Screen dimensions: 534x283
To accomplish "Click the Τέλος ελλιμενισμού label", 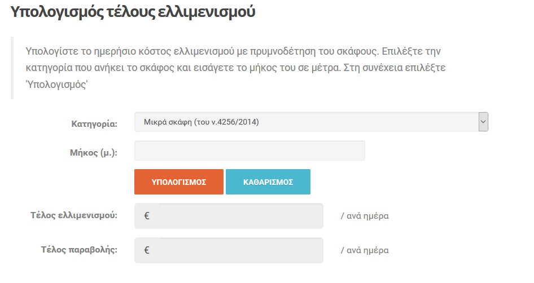I will tap(74, 215).
